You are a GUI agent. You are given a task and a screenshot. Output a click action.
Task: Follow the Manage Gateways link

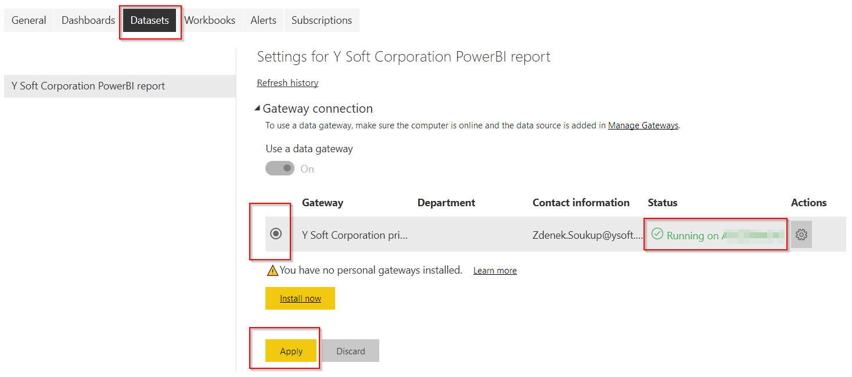pyautogui.click(x=643, y=125)
